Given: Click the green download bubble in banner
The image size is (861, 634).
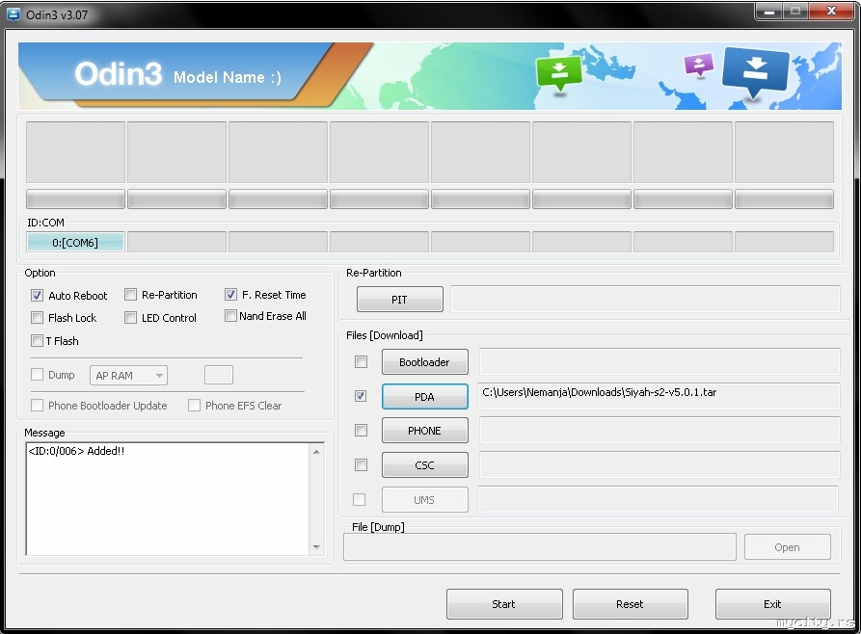Looking at the screenshot, I should click(x=558, y=73).
